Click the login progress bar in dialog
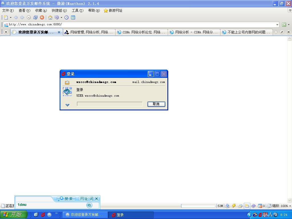Image resolution: width=292 pixels, height=219 pixels. 110,104
